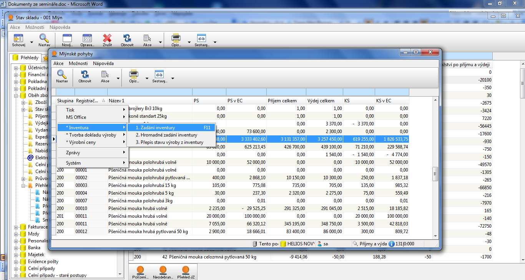Select 'Celní případy - staré postupy' tree item
The width and height of the screenshot is (525, 280).
pos(57,275)
